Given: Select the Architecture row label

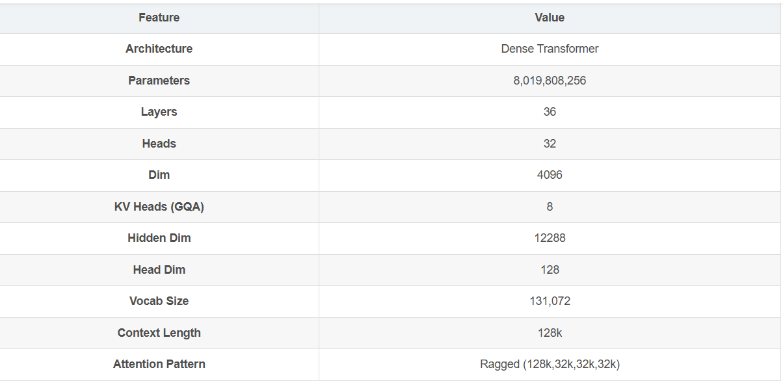Looking at the screenshot, I should (x=159, y=49).
